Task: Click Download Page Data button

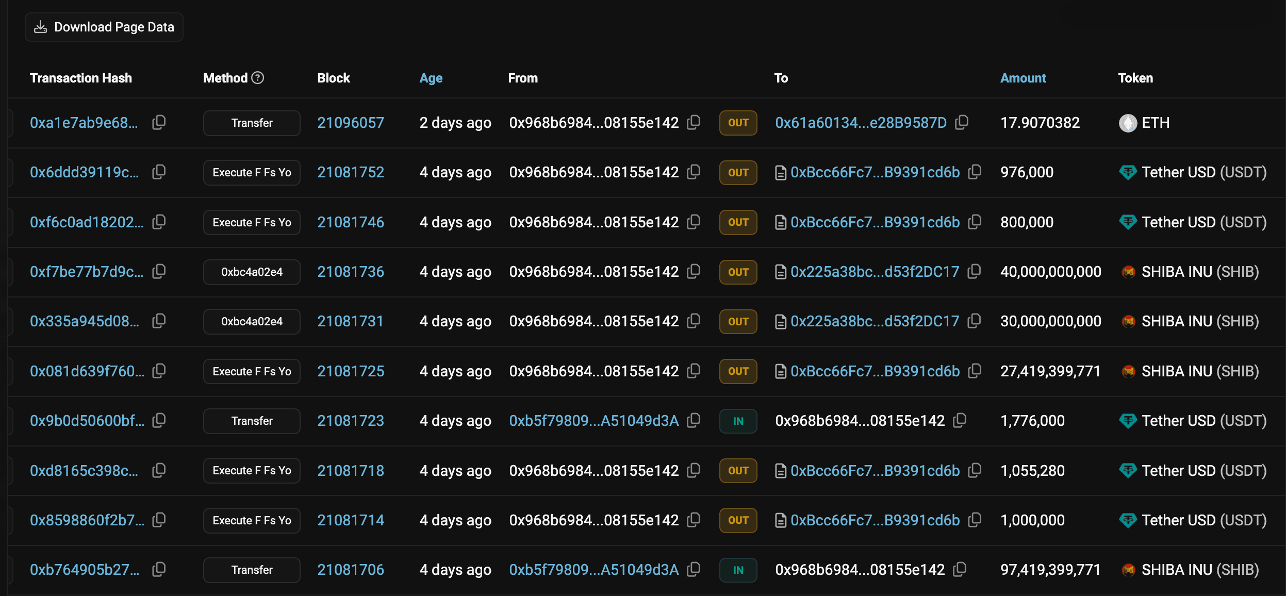Action: [x=104, y=27]
